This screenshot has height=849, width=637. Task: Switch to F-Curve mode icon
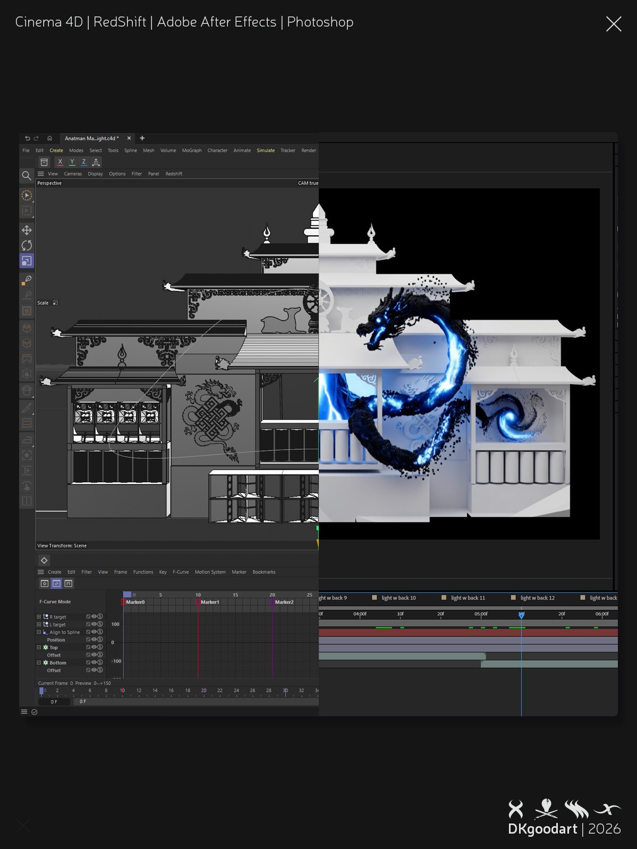(x=56, y=584)
